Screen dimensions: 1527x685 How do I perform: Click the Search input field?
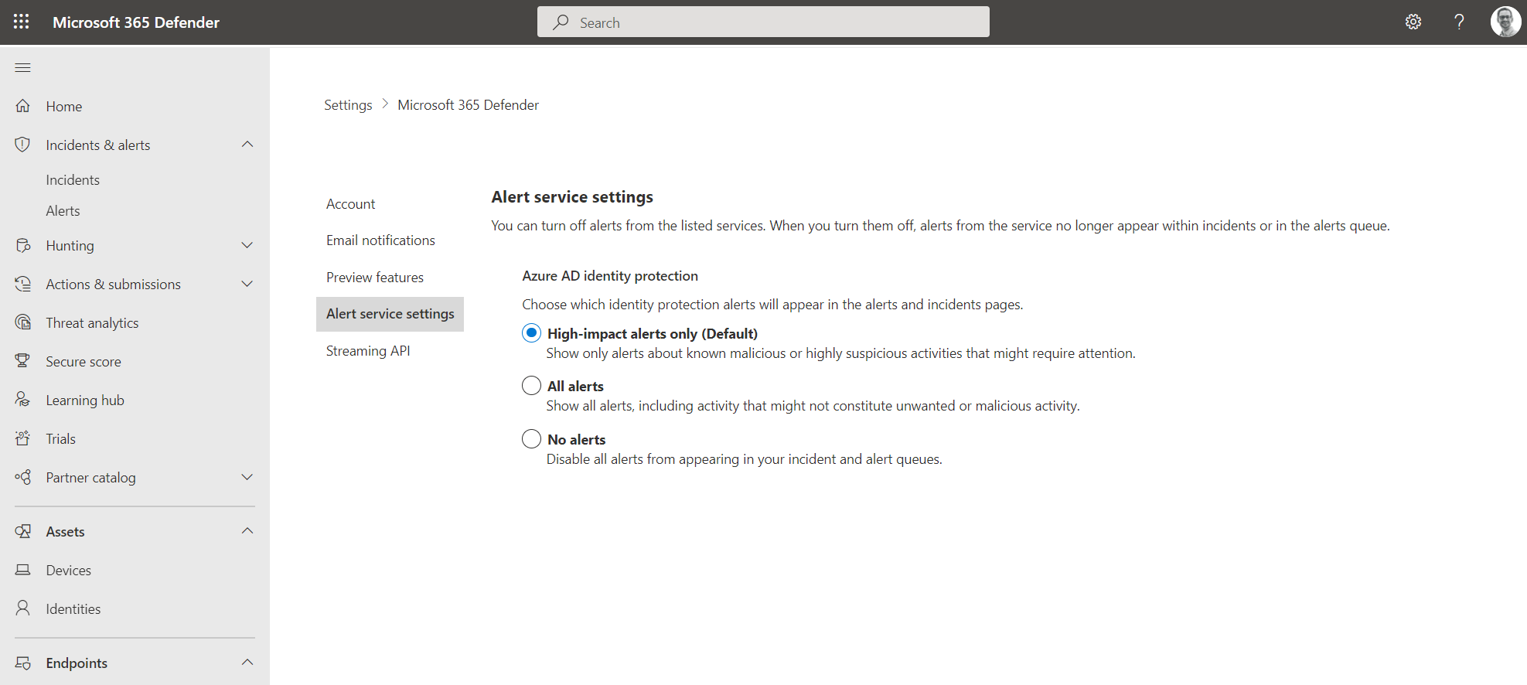(x=763, y=22)
